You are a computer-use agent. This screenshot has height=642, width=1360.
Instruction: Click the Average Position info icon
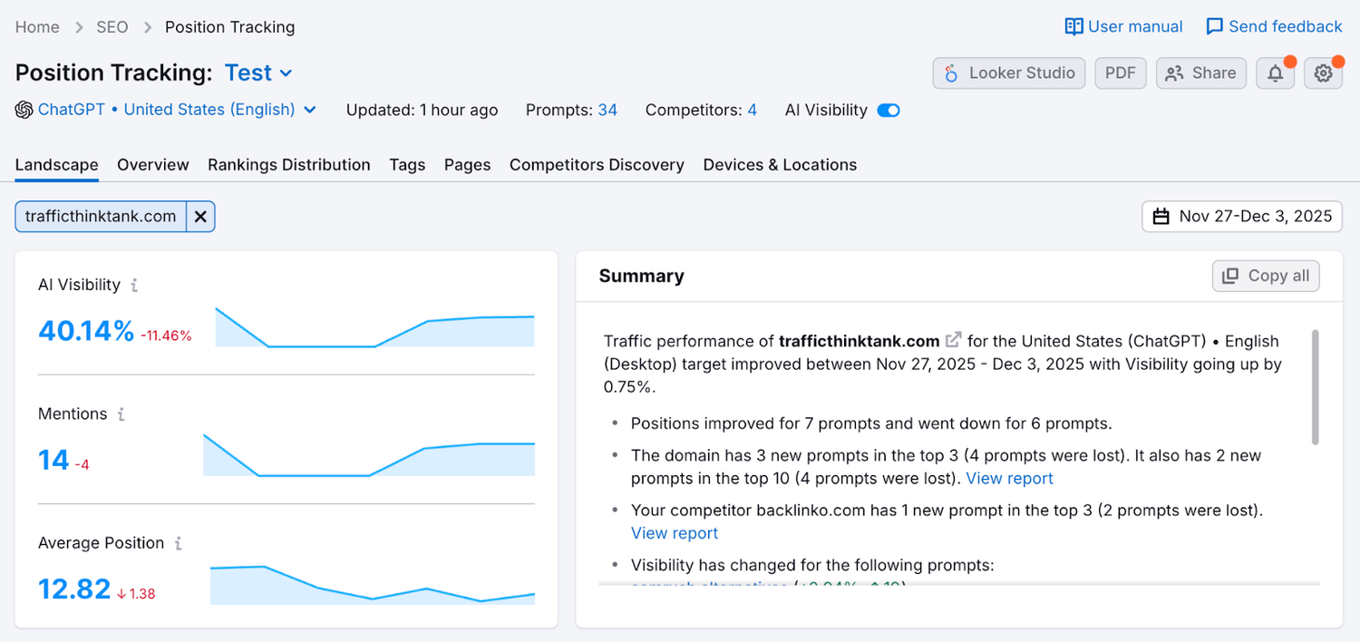pos(178,542)
